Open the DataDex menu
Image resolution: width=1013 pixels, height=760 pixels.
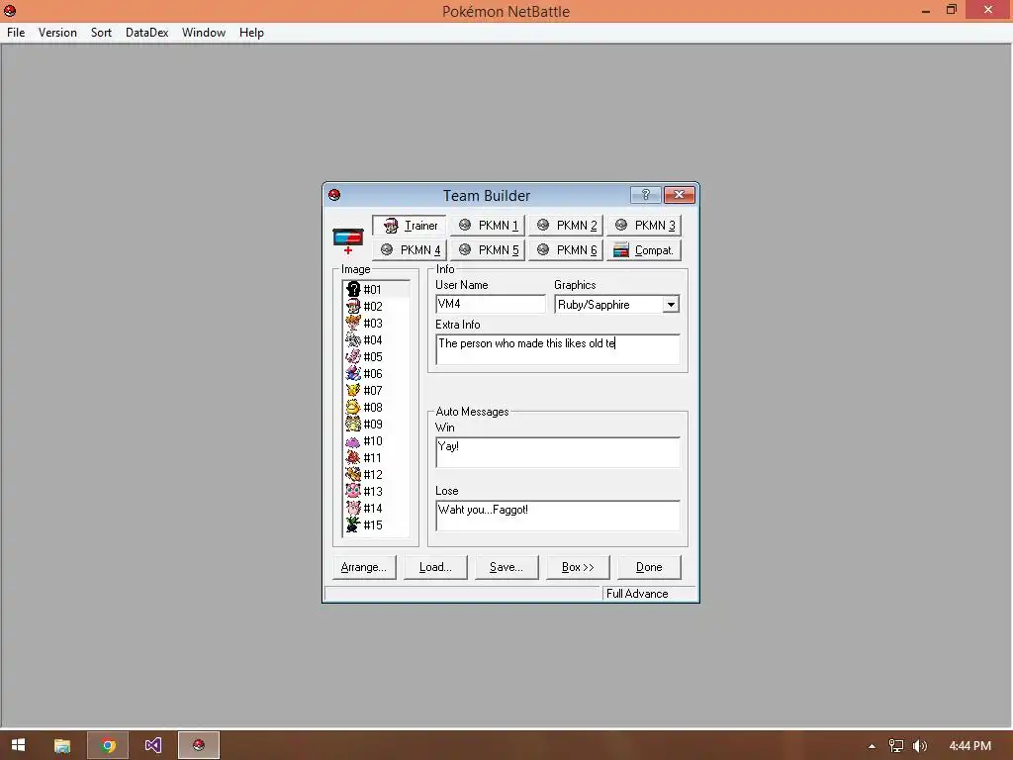pyautogui.click(x=146, y=33)
